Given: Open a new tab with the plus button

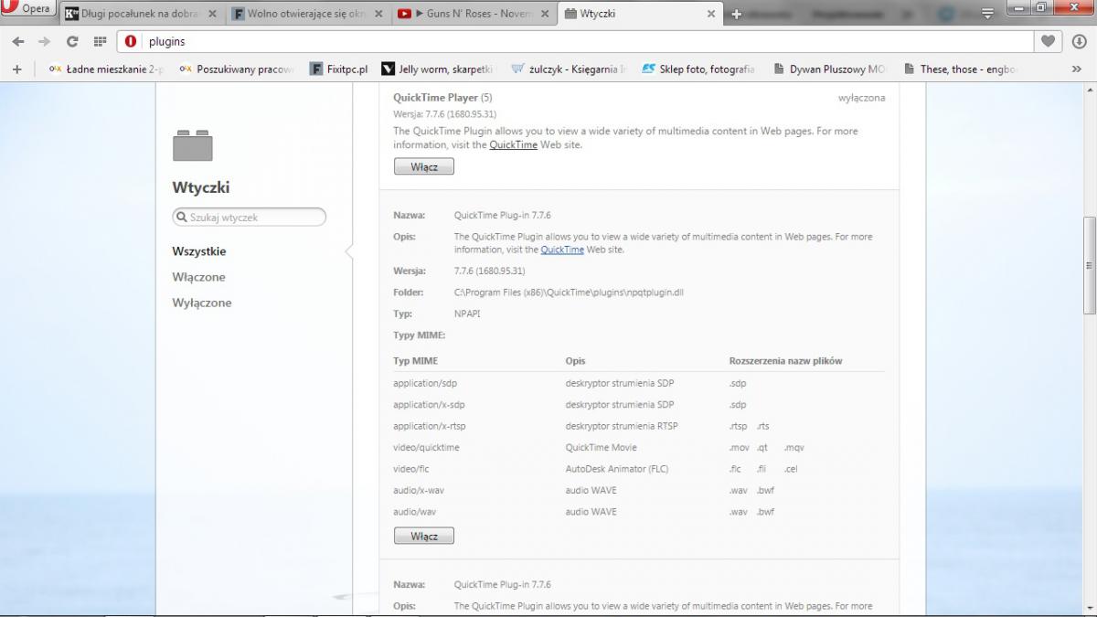Looking at the screenshot, I should tap(737, 14).
